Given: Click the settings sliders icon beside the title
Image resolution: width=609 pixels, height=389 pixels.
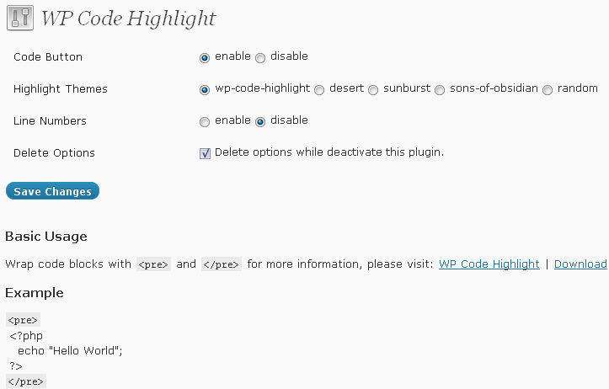Looking at the screenshot, I should coord(20,18).
